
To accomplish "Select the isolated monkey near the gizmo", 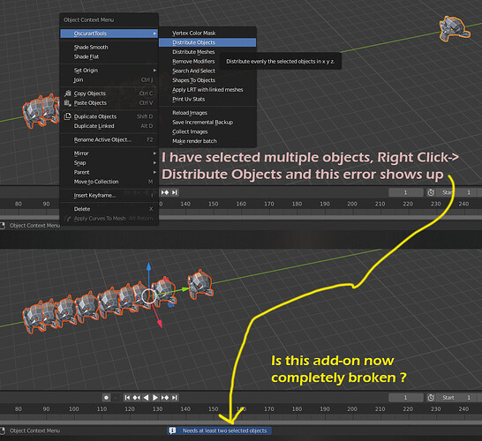I will pyautogui.click(x=200, y=284).
